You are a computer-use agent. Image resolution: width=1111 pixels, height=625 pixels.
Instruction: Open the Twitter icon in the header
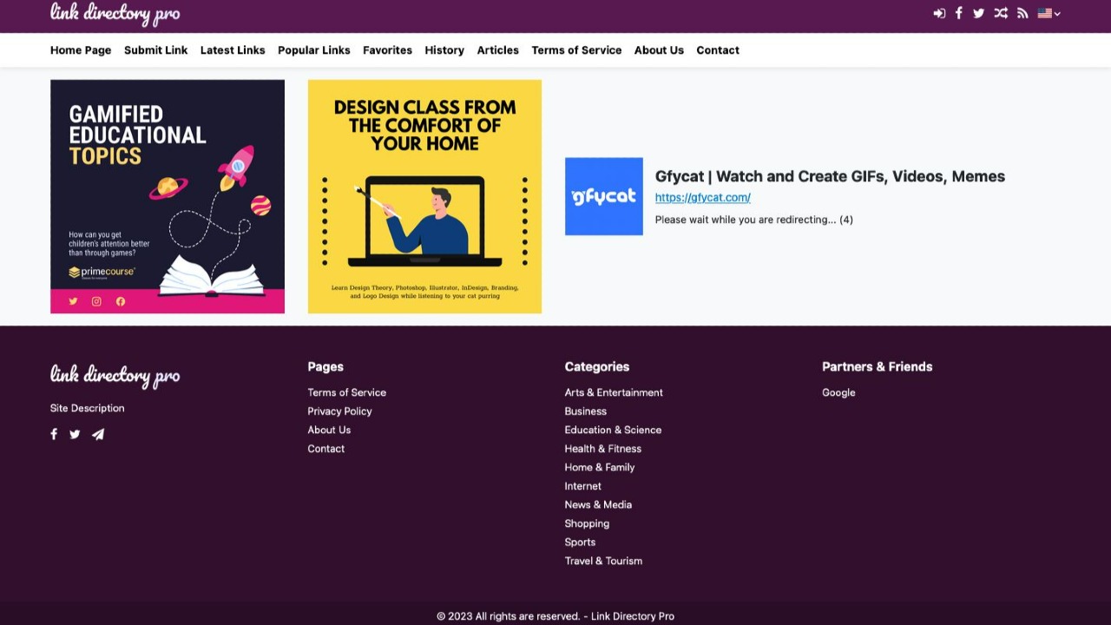pos(978,13)
